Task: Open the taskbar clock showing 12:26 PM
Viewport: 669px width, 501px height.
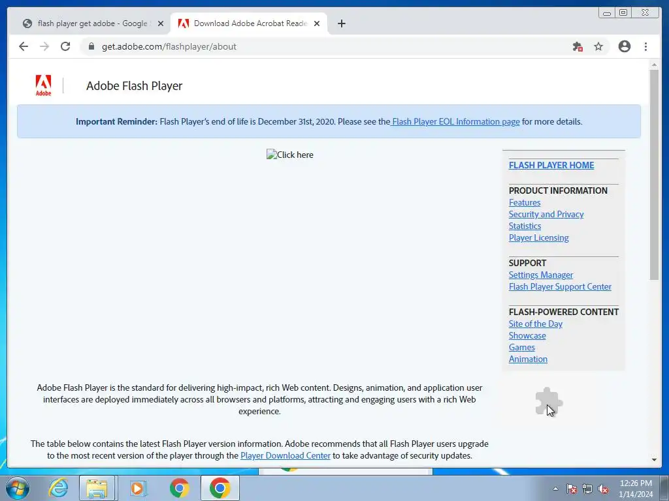Action: pyautogui.click(x=636, y=489)
